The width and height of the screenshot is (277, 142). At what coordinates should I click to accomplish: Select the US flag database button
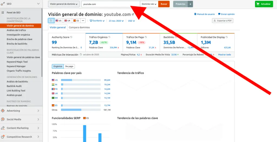click(x=58, y=21)
